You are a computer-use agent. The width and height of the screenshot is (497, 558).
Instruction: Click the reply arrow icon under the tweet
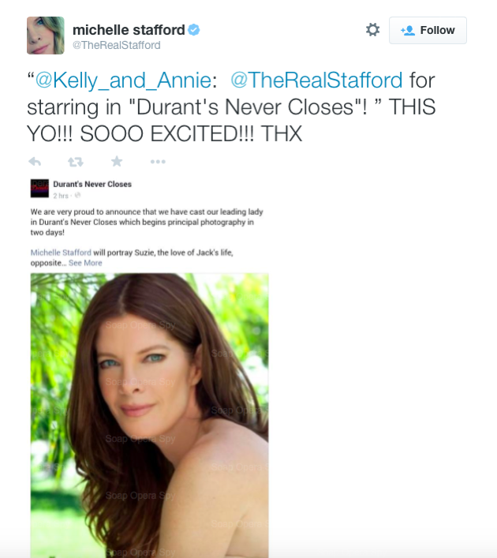coord(35,162)
